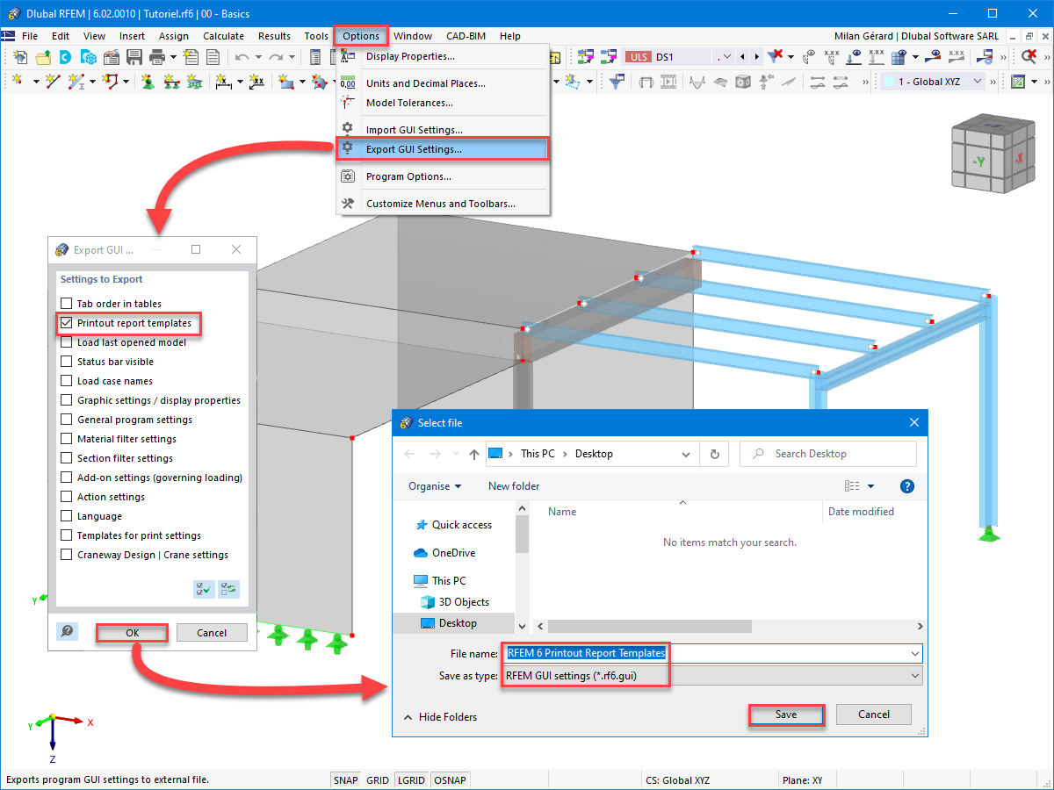The height and width of the screenshot is (790, 1054).
Task: Click the filter with red X icon
Action: point(775,57)
